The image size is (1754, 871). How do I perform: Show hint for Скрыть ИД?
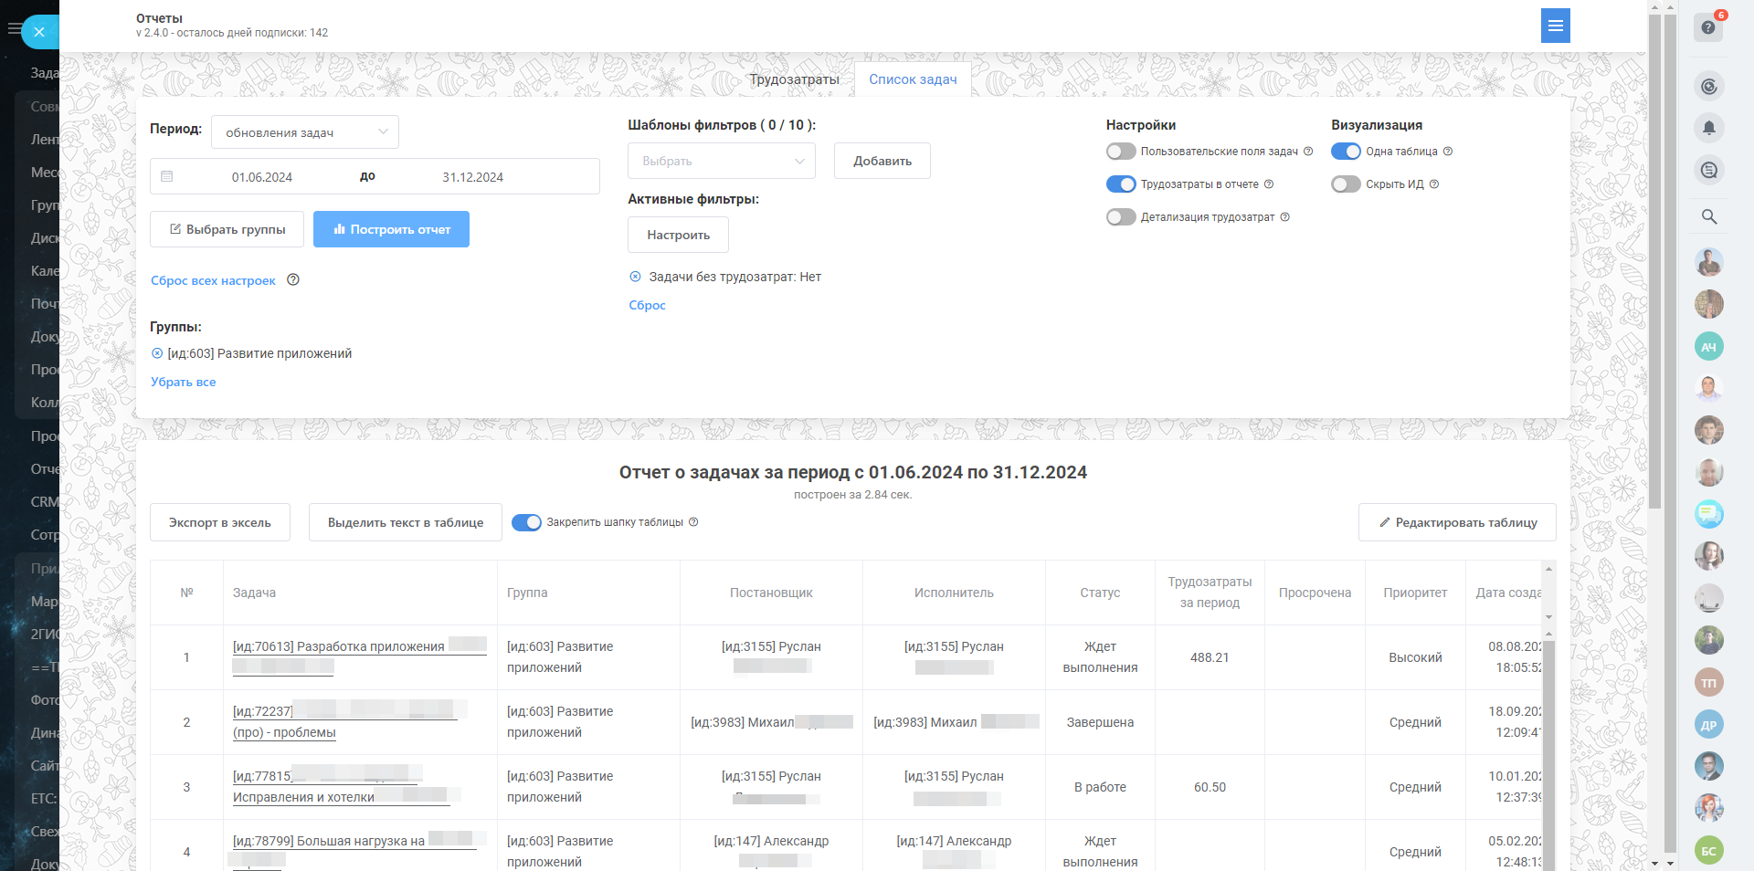click(x=1434, y=184)
